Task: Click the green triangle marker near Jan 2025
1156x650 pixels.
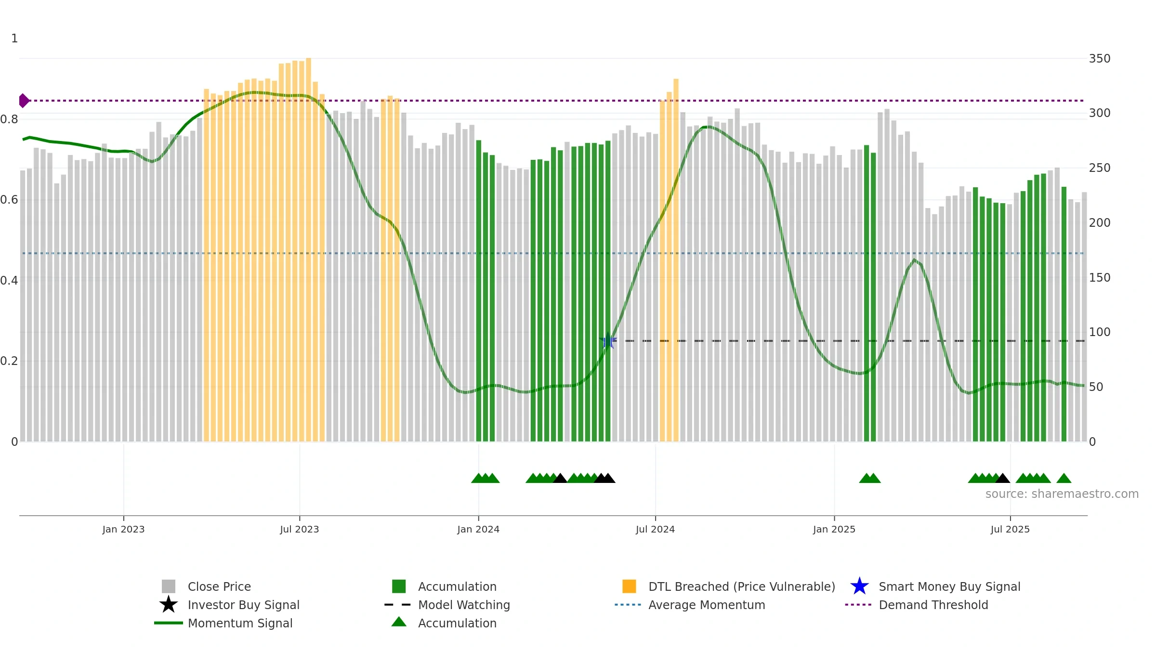Action: pos(870,478)
